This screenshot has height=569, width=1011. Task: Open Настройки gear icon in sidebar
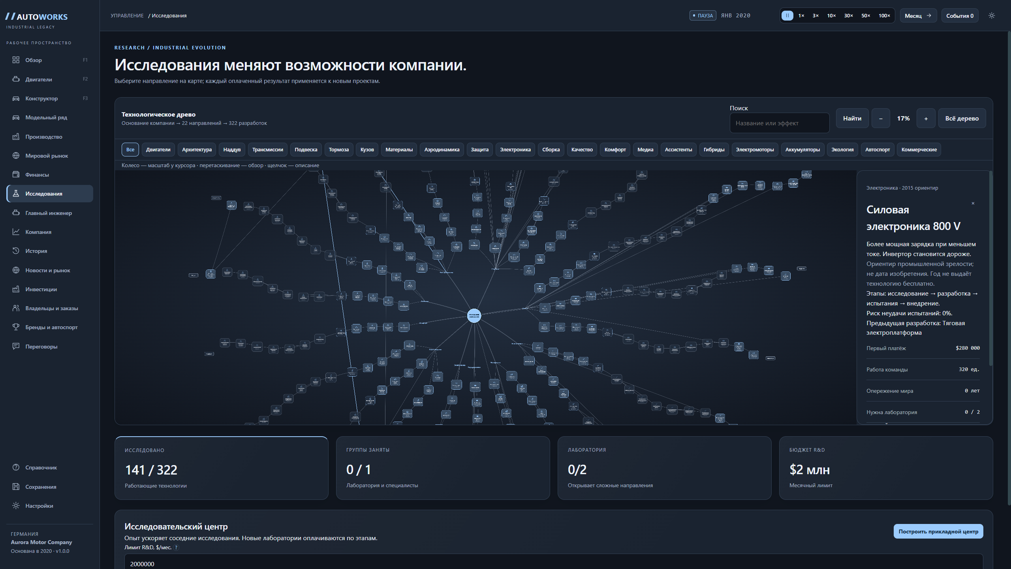pyautogui.click(x=16, y=506)
